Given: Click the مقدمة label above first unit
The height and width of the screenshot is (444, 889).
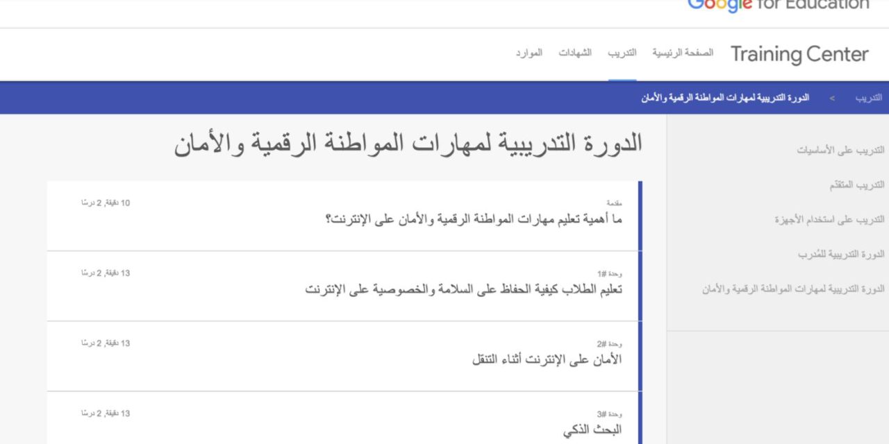Looking at the screenshot, I should 614,203.
